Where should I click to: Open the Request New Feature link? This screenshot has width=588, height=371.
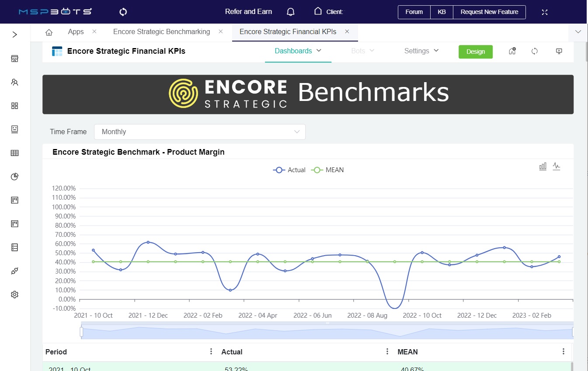[x=489, y=12]
